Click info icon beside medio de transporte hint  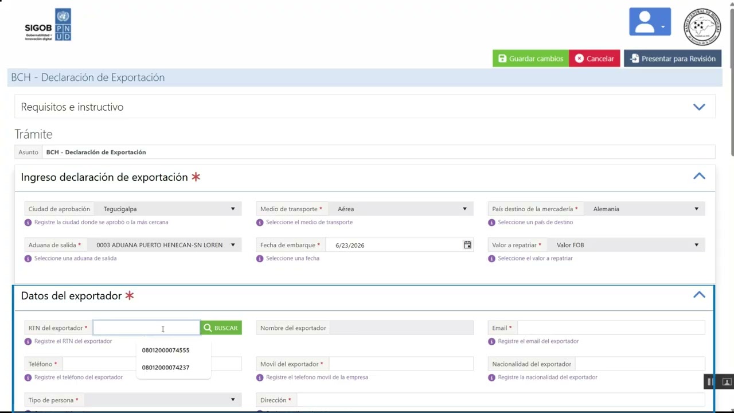coord(260,223)
